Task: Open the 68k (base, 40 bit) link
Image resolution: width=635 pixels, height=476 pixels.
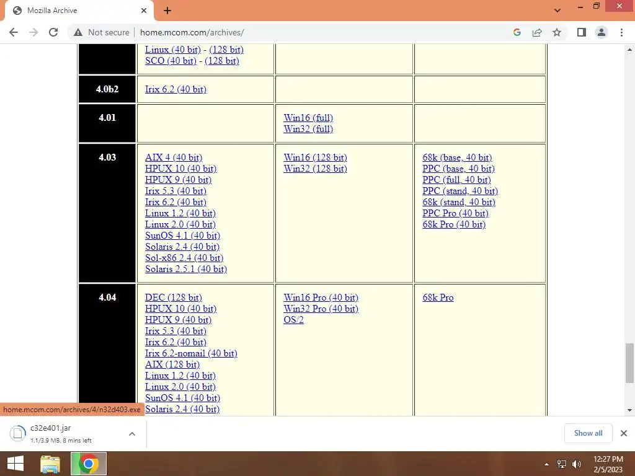Action: tap(457, 157)
